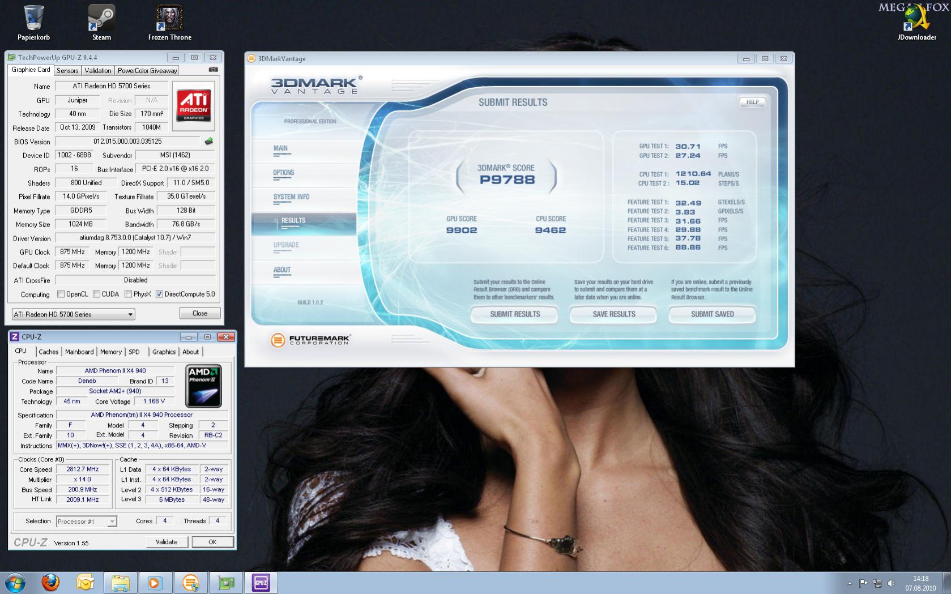
Task: Open the Frozen Throne desktop shortcut
Action: click(x=169, y=23)
